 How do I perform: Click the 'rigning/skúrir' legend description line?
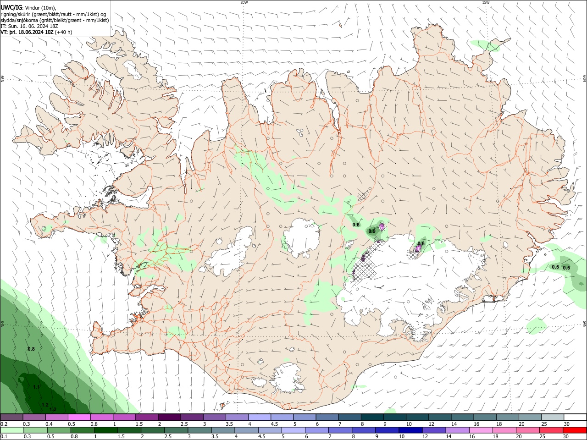54,14
